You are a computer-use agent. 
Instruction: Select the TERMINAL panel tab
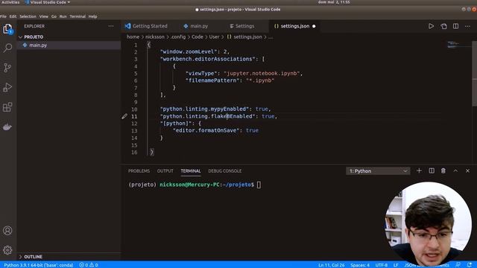tap(191, 170)
